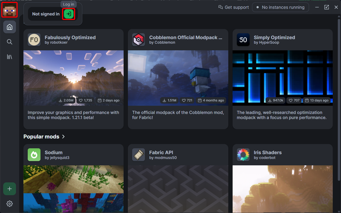The image size is (341, 213).
Task: Open the Search browse icon
Action: [10, 42]
